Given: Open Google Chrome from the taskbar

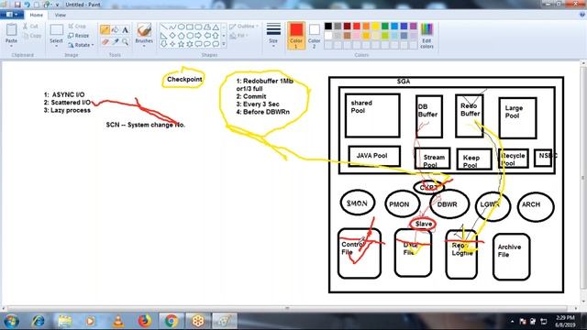Looking at the screenshot, I should point(172,321).
